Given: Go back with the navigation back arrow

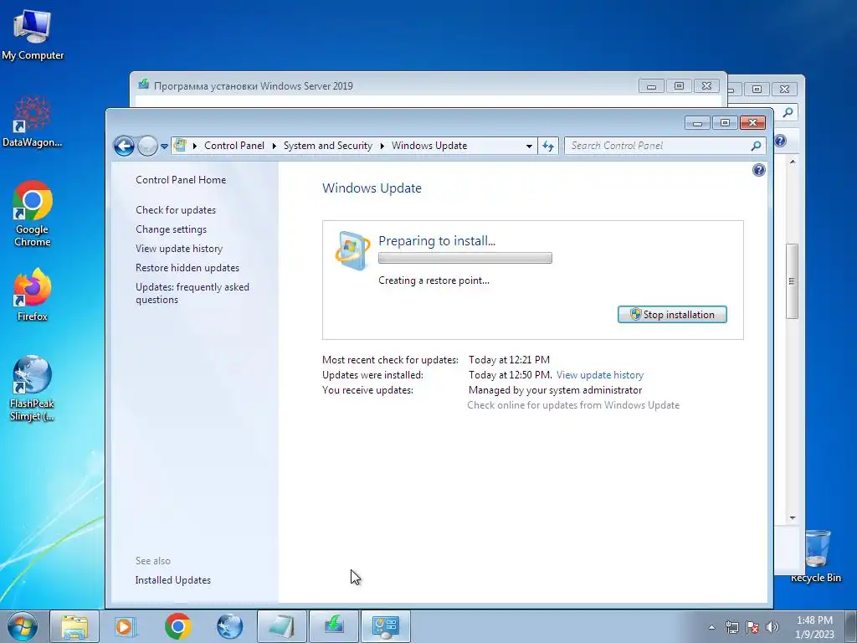Looking at the screenshot, I should tap(124, 146).
